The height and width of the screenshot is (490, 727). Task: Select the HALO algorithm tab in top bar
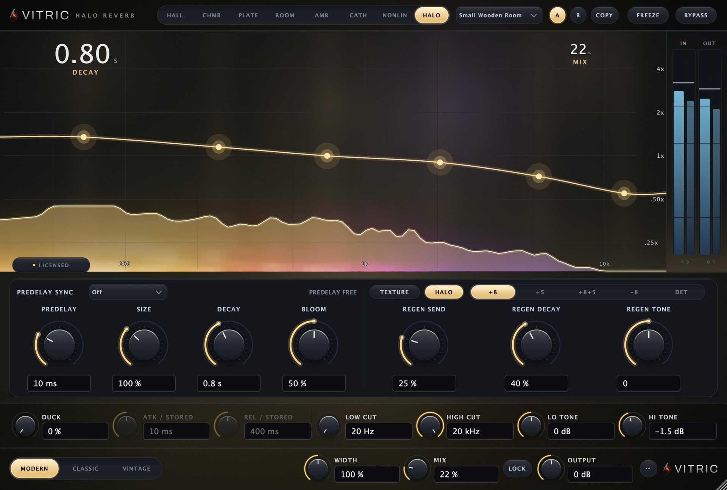(x=432, y=16)
